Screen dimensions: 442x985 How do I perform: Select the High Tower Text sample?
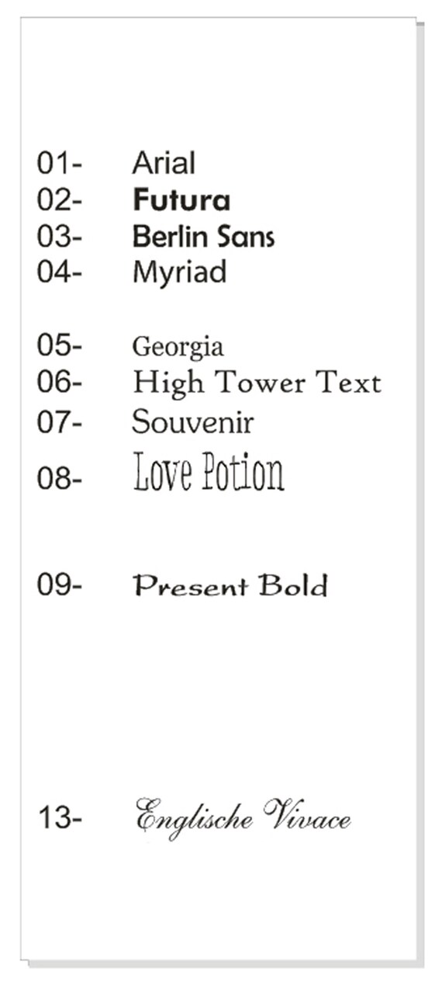point(257,383)
